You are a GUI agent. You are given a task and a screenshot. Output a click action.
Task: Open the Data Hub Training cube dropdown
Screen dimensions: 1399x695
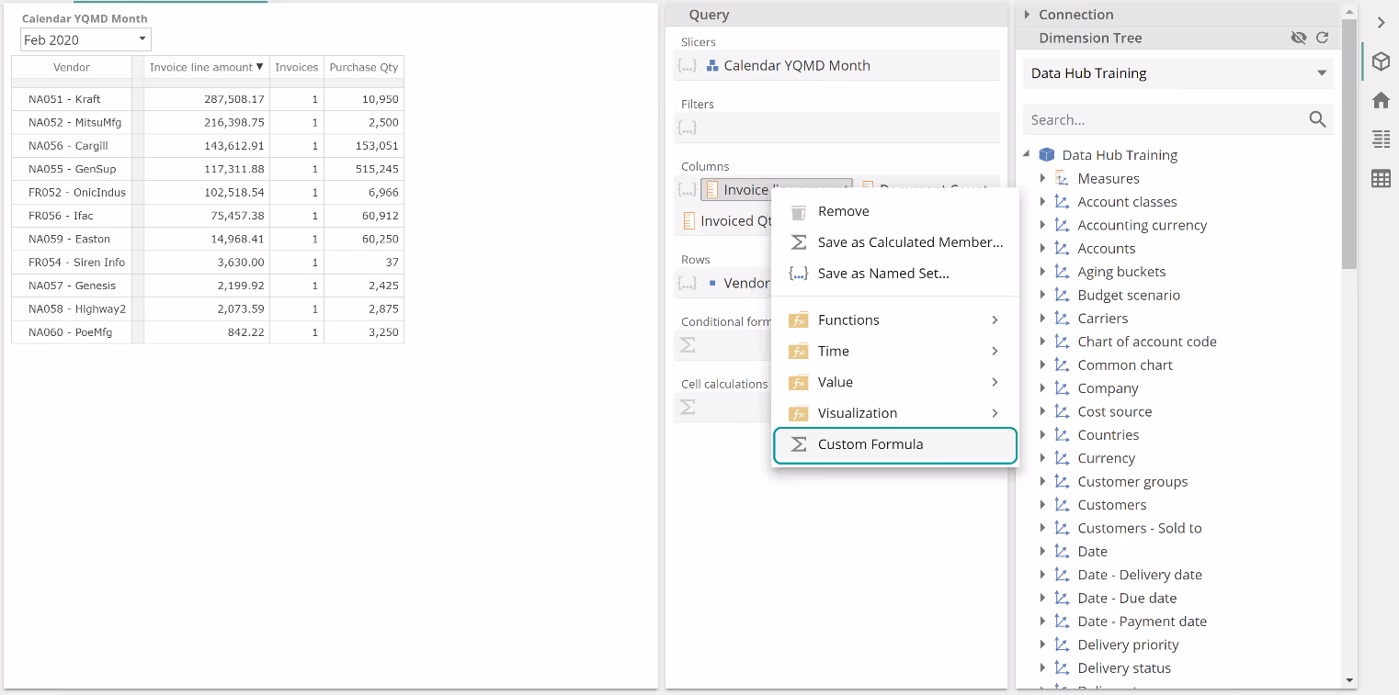(x=1178, y=73)
